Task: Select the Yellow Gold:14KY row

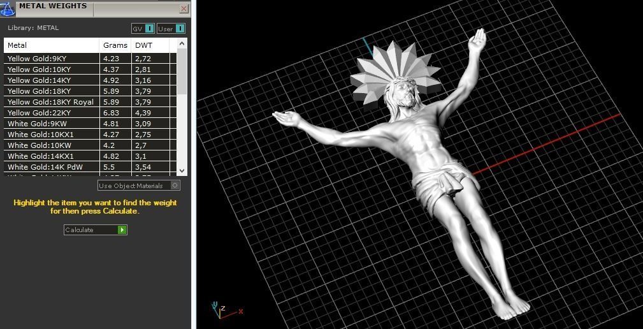Action: click(x=90, y=80)
